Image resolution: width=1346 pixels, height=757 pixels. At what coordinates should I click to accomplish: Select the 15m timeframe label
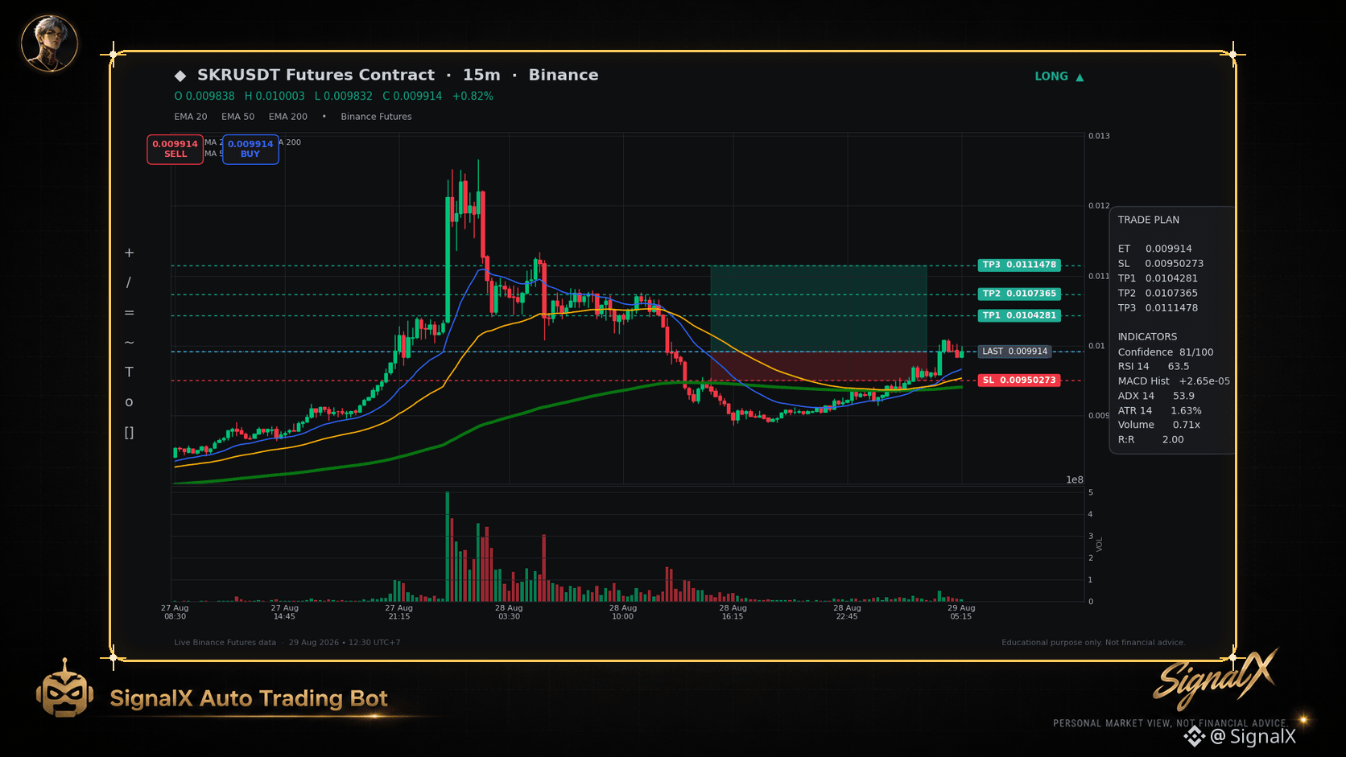tap(481, 75)
